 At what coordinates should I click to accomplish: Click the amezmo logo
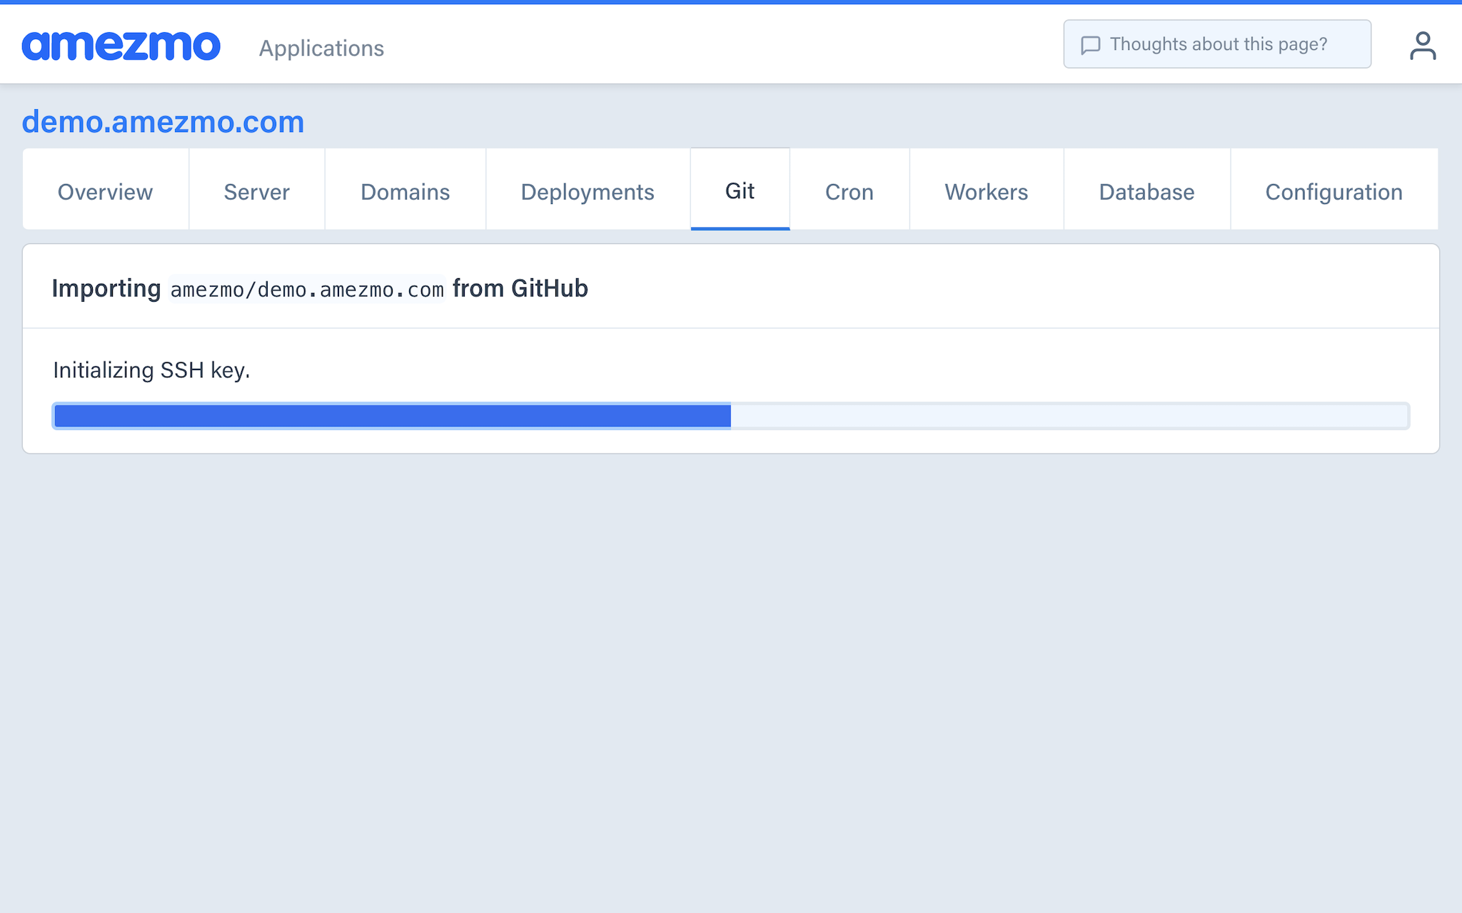coord(121,46)
